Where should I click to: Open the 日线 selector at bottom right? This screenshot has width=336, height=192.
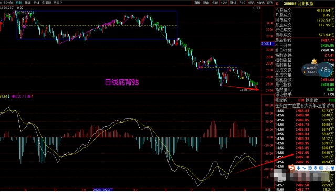(267, 190)
